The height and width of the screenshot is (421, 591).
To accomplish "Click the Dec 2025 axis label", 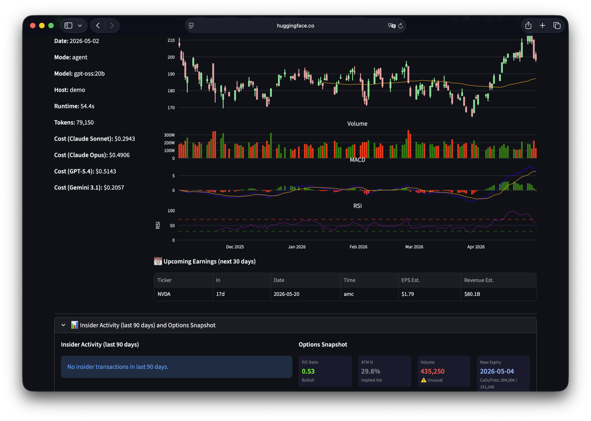I will 235,247.
